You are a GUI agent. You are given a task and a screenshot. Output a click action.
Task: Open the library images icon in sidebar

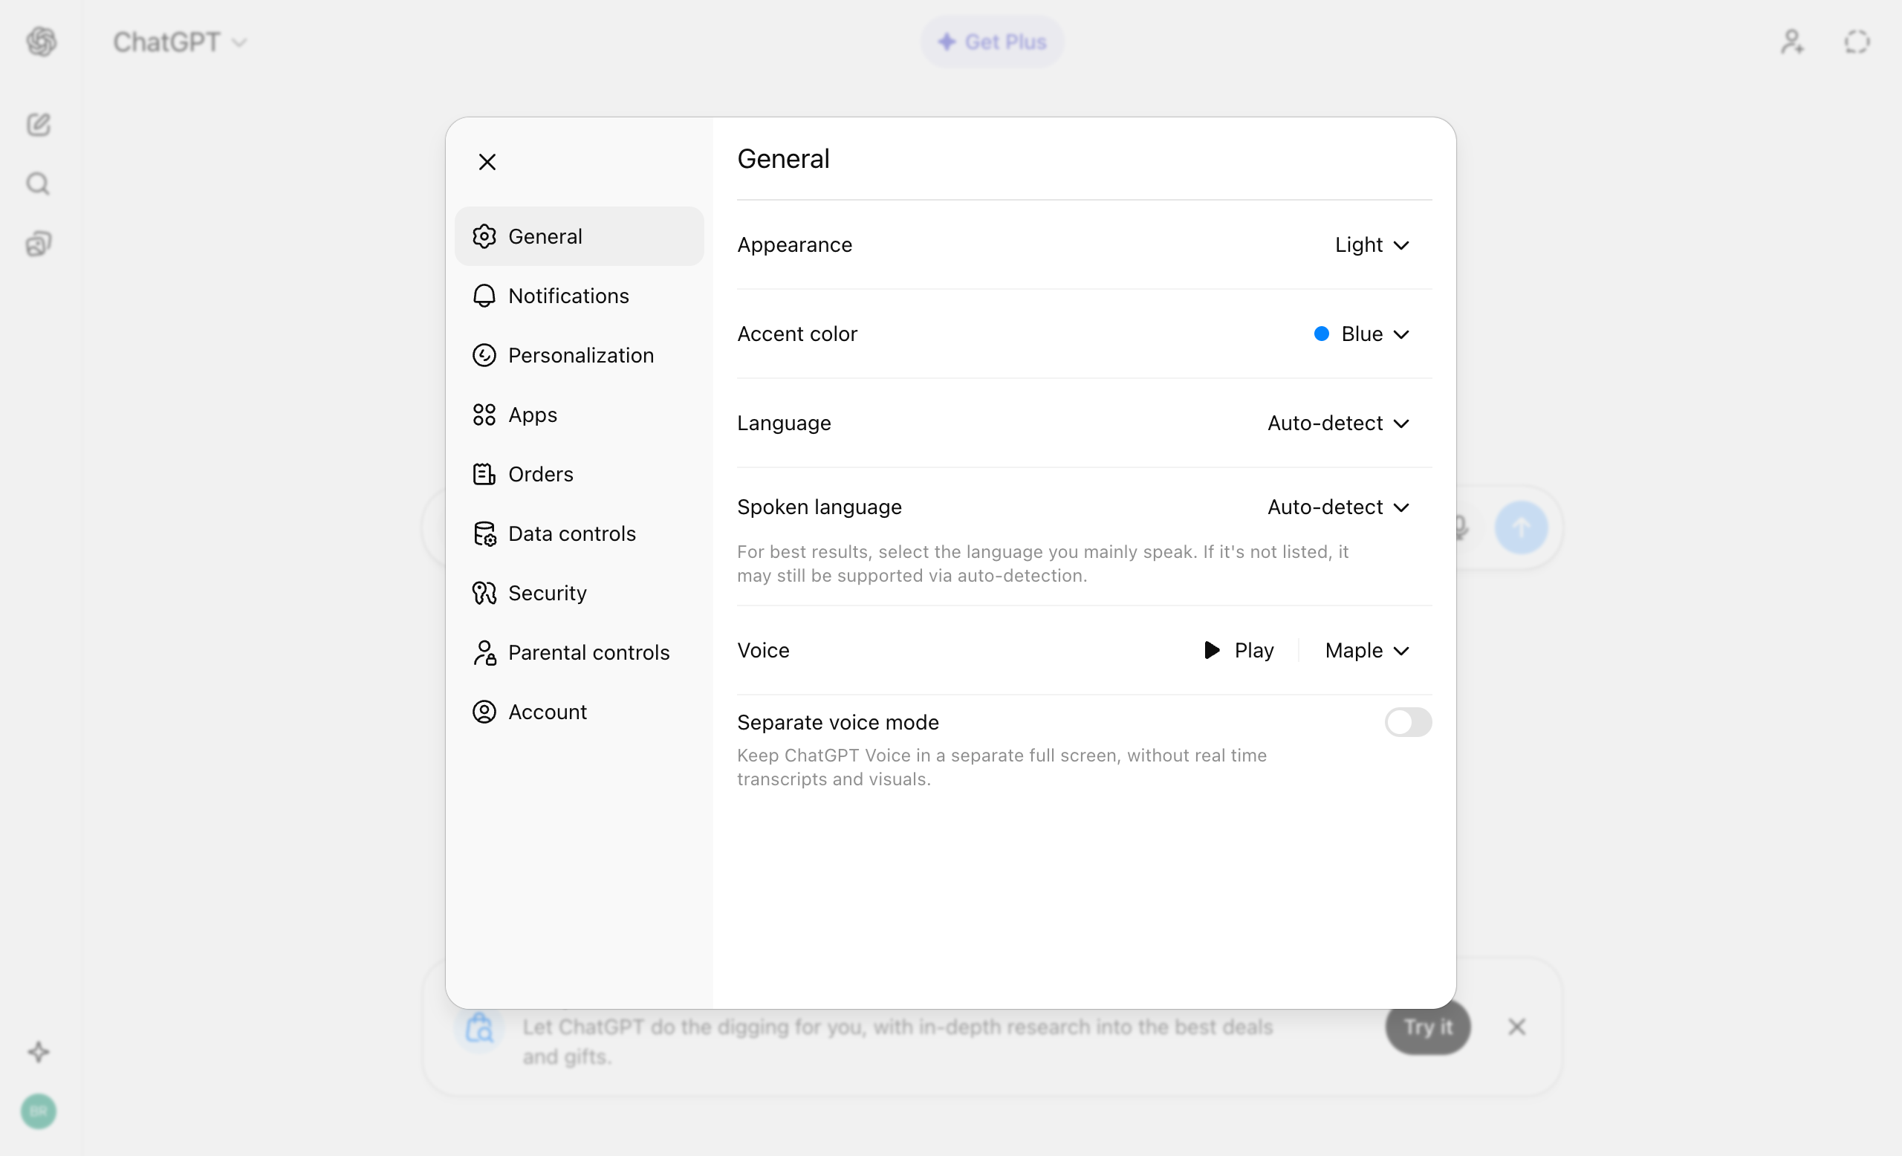point(39,244)
